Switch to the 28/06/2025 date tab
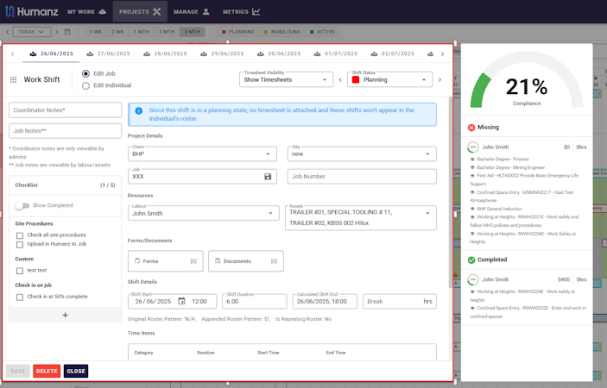607x388 pixels. point(165,53)
